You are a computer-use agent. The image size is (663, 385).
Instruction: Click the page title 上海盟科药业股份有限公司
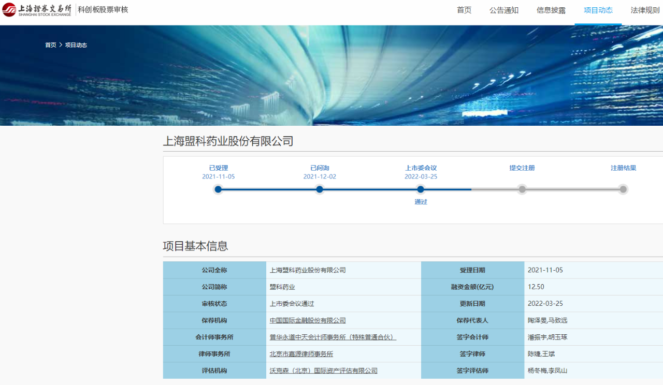228,141
